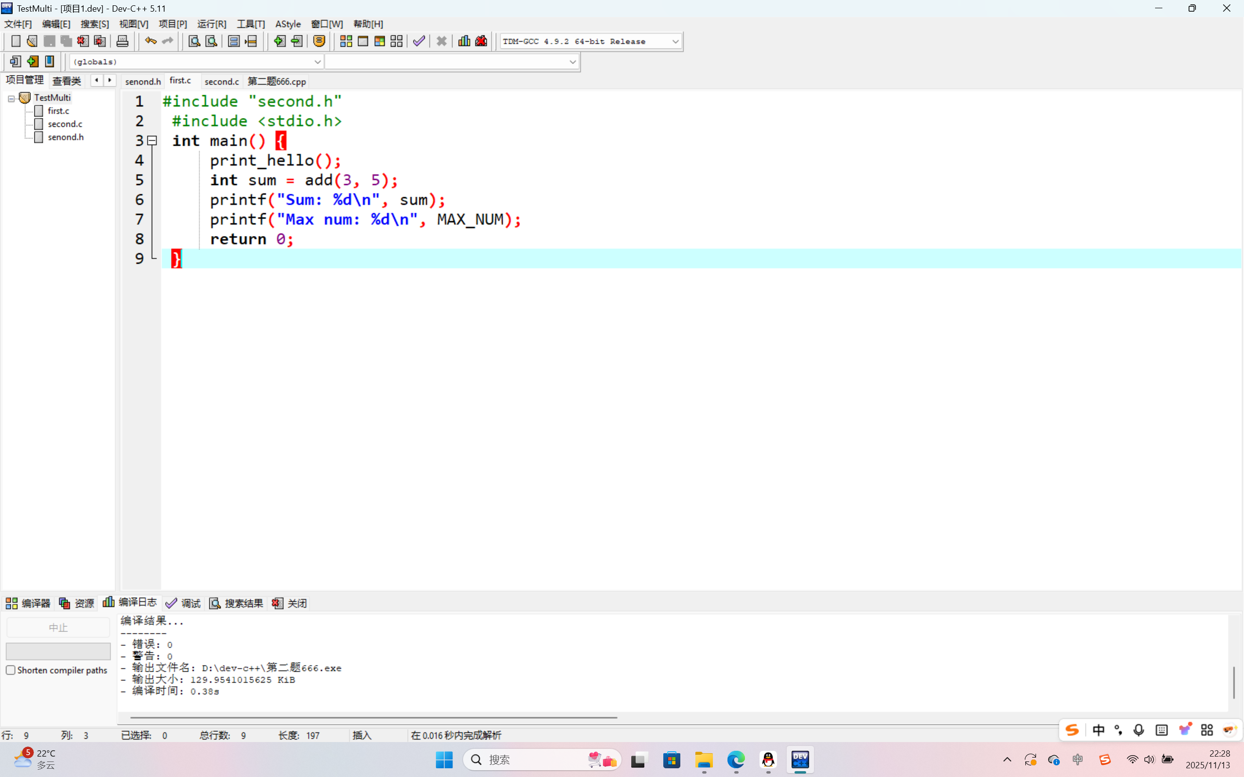Screen dimensions: 1244x777
Task: Click the compile log horizontal scrollbar
Action: (x=373, y=717)
